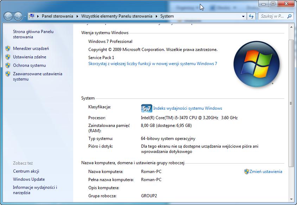The width and height of the screenshot is (297, 205).
Task: Go forward with the Forward arrow button
Action: [x=18, y=16]
